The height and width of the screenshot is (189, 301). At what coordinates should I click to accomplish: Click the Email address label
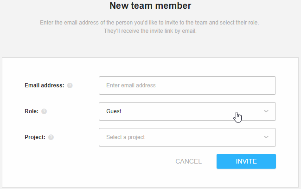45,85
